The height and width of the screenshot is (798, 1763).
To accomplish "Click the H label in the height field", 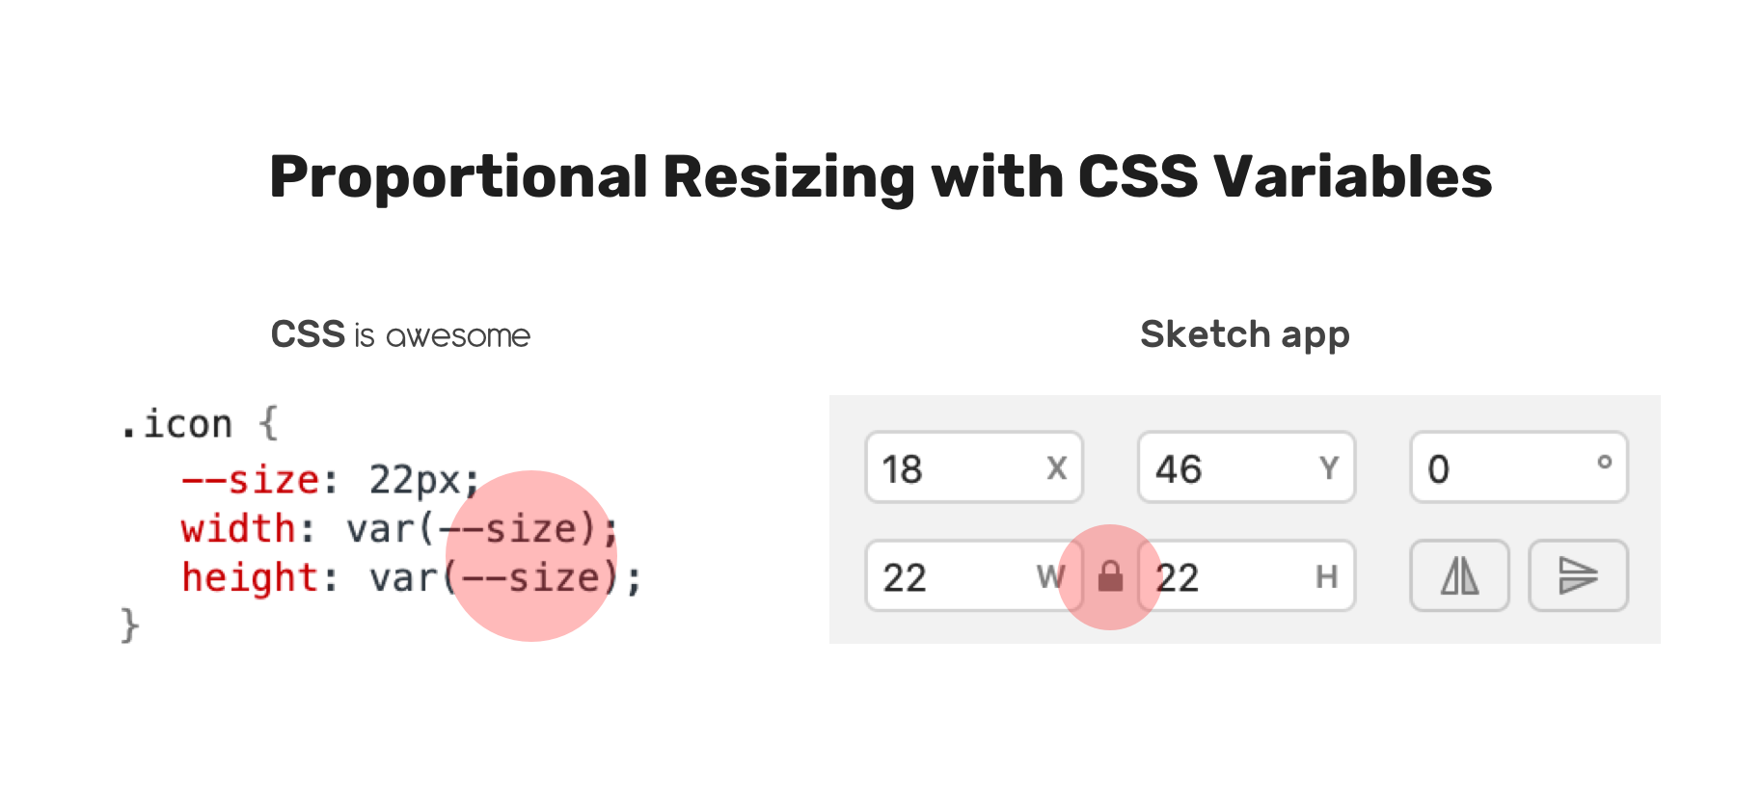I will click(x=1329, y=576).
